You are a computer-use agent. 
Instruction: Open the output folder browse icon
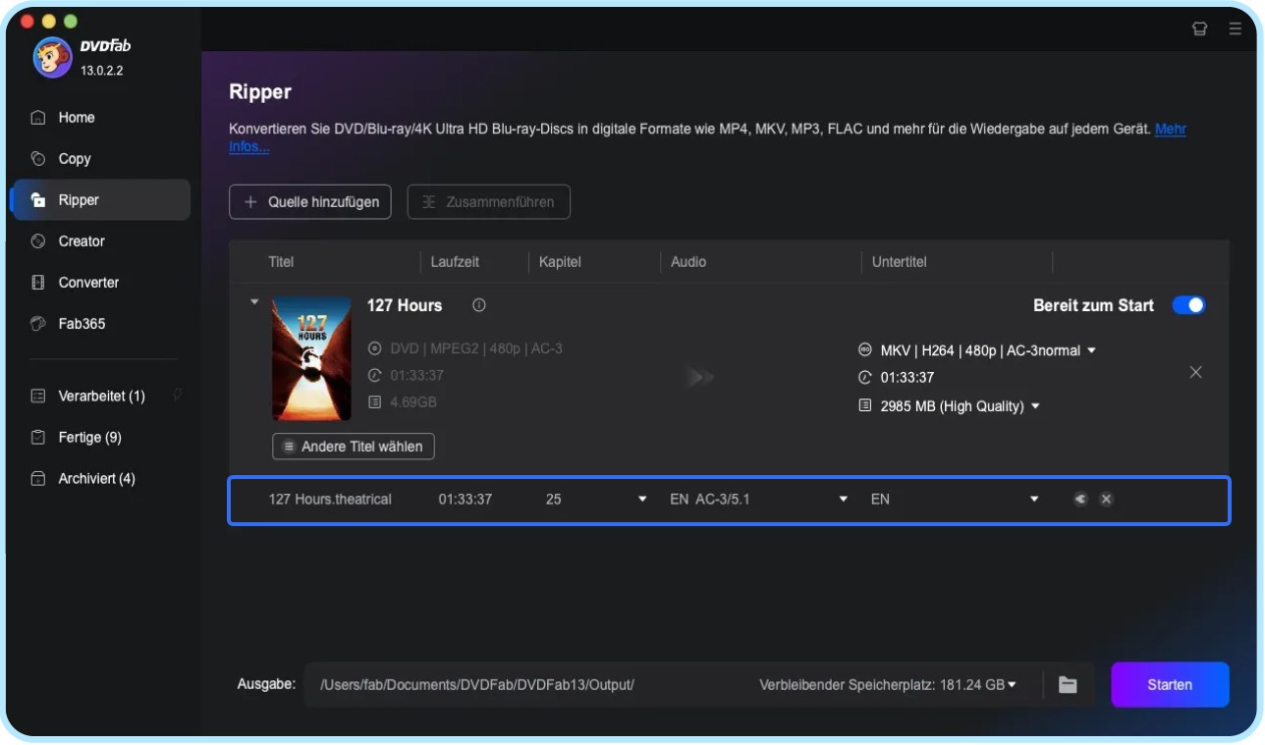[x=1068, y=685]
